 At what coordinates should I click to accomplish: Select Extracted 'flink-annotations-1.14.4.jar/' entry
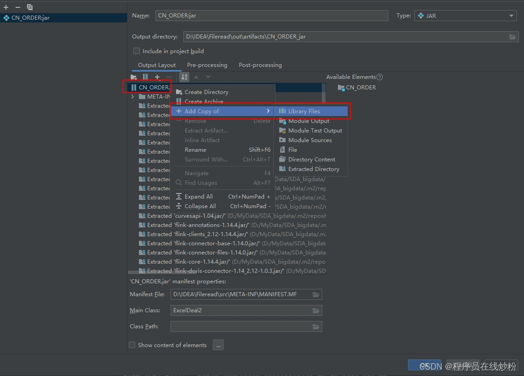point(232,225)
